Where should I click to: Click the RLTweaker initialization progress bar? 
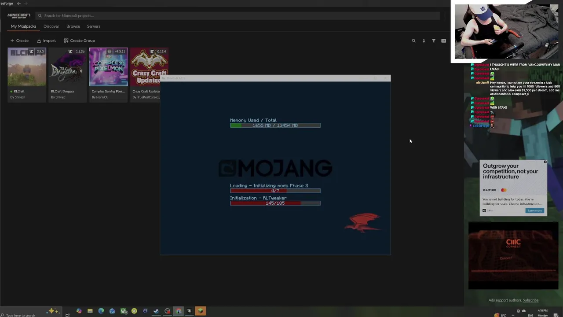pos(275,203)
